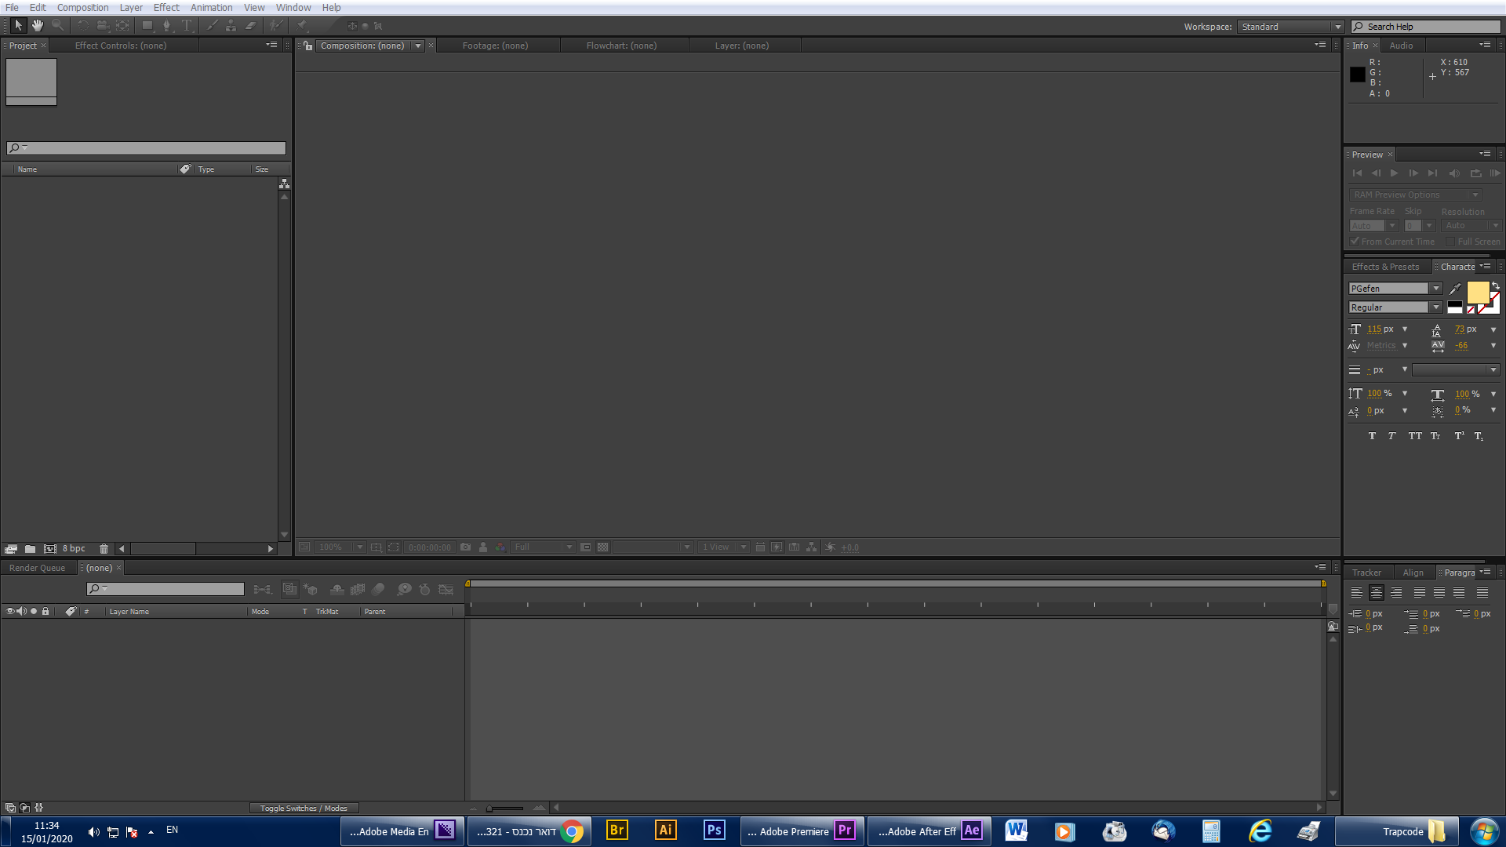The height and width of the screenshot is (847, 1506).
Task: Select the Pen tool in toolbar
Action: tap(166, 26)
